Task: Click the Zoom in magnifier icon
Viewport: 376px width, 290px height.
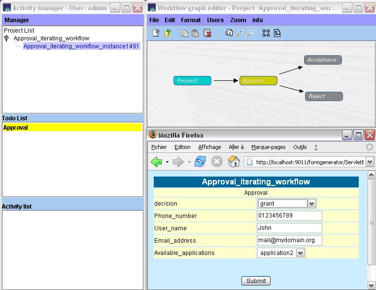Action: pos(240,33)
